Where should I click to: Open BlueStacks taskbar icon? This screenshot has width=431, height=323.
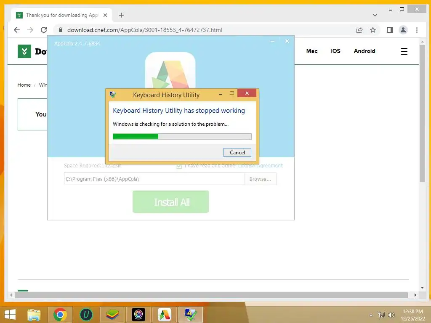112,315
